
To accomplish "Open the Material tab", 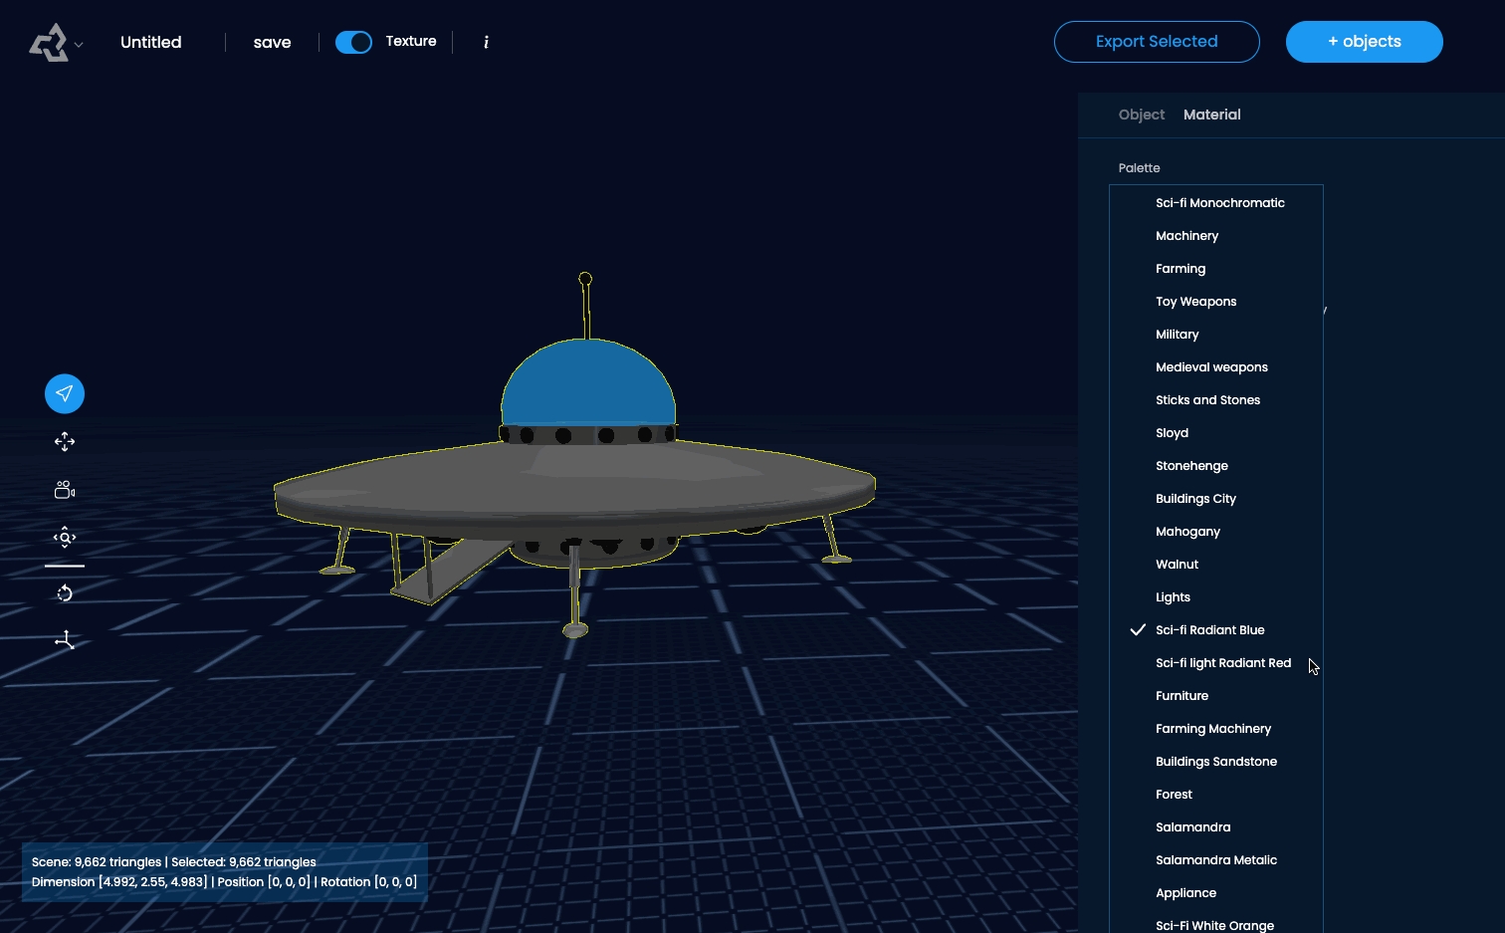I will (x=1211, y=115).
